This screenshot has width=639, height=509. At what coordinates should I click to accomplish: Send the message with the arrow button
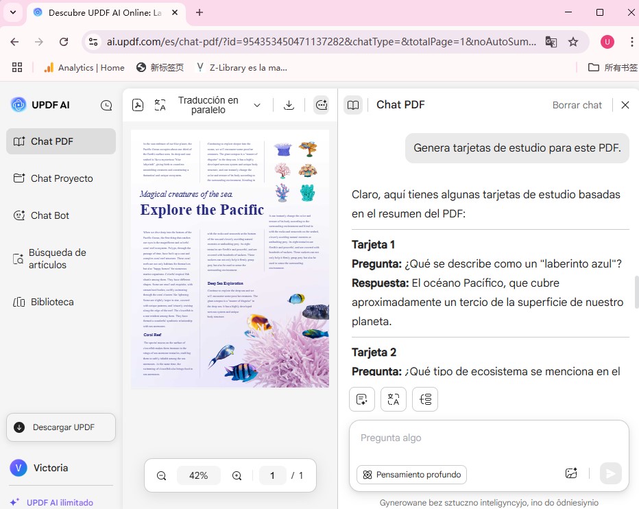610,473
